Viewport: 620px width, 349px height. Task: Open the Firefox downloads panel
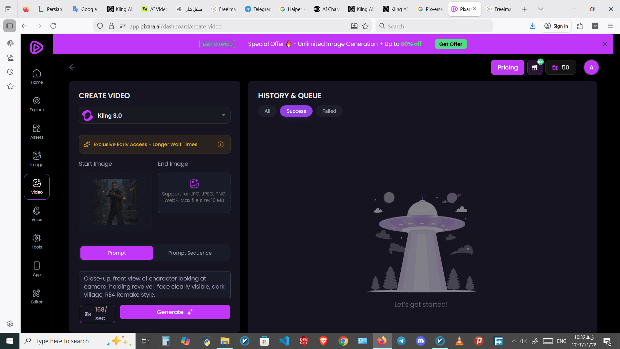tap(533, 26)
